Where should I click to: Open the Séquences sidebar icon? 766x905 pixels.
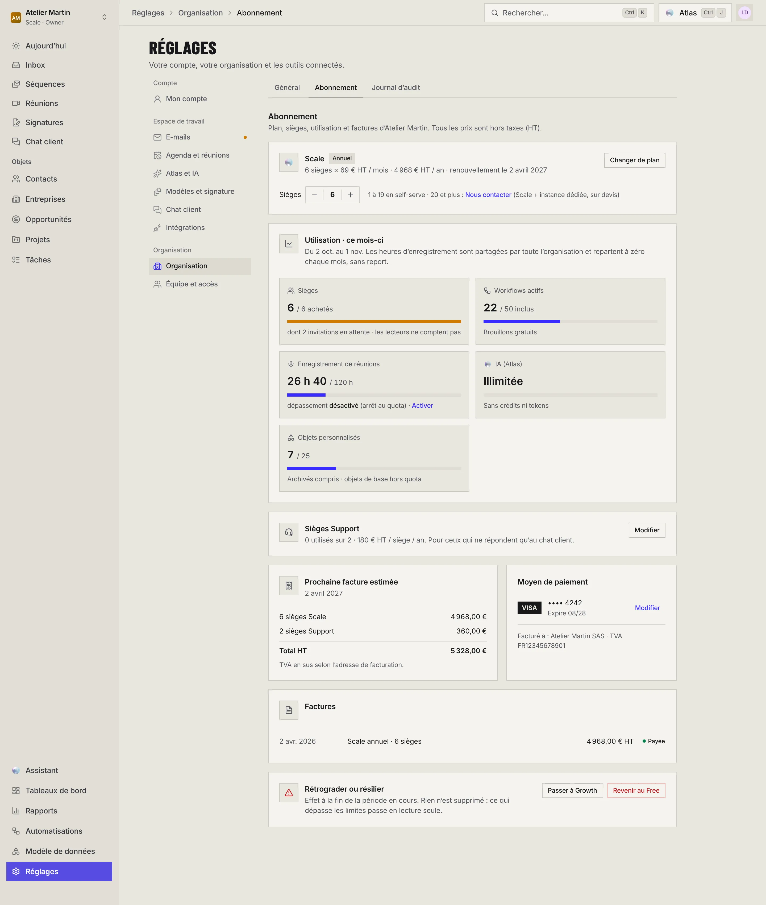tap(16, 84)
